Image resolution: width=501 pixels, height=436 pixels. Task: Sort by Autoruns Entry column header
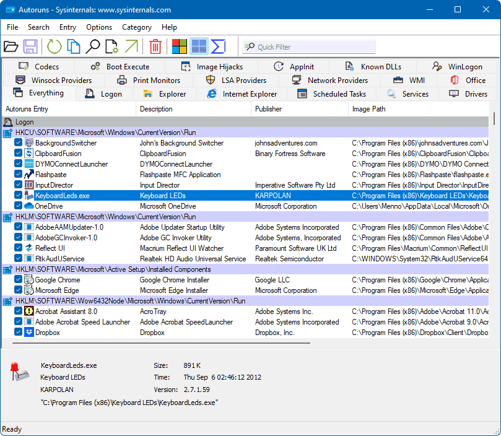click(x=69, y=109)
